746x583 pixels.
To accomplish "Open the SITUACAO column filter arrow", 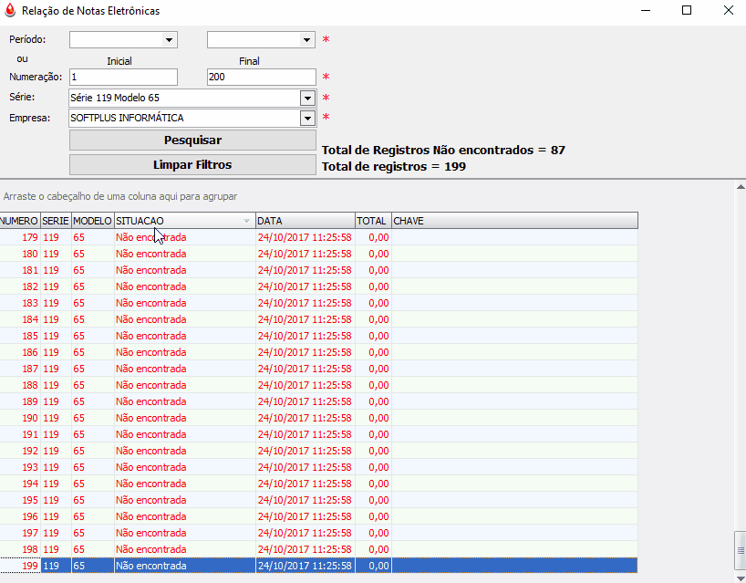I will (x=246, y=221).
